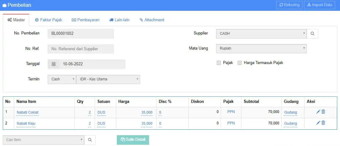The height and width of the screenshot is (146, 340).
Task: Click the search icon beside Supplier field
Action: coord(312,34)
